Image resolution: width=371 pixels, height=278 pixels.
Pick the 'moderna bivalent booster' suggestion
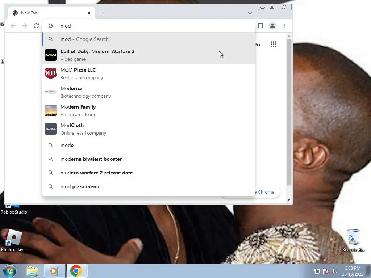[x=149, y=159]
